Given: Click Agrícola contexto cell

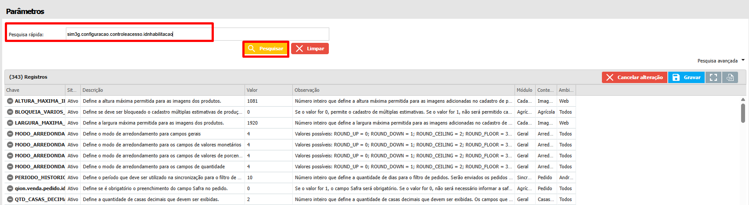Looking at the screenshot, I should 546,112.
